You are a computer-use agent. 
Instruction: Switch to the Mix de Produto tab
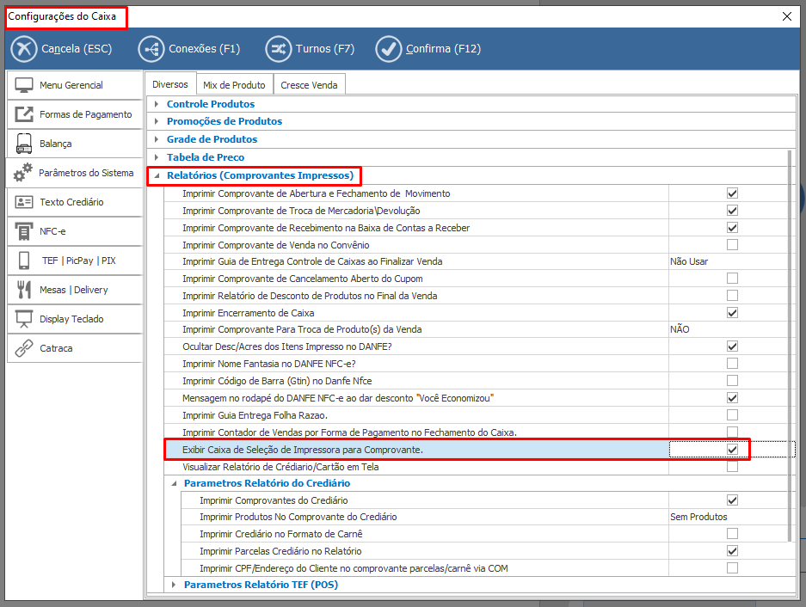click(x=234, y=85)
